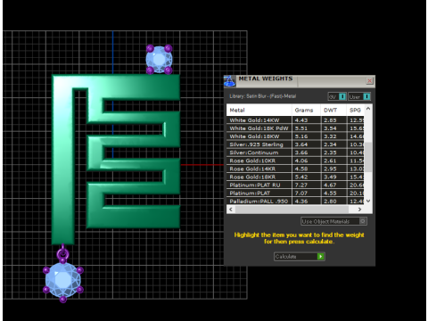Image resolution: width=428 pixels, height=321 pixels.
Task: Select the Silver:Continuum row
Action: tap(295, 152)
